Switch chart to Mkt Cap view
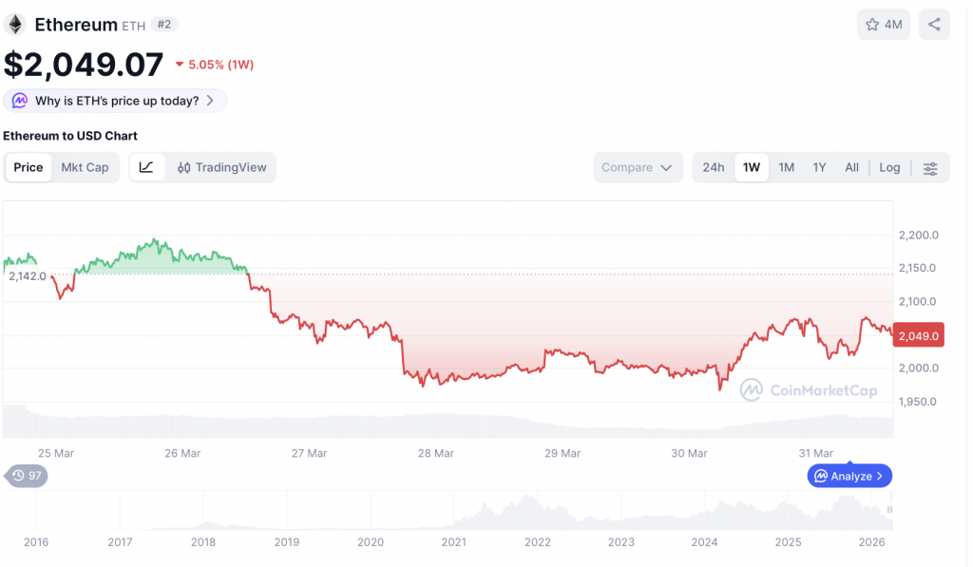The width and height of the screenshot is (973, 567). (84, 167)
